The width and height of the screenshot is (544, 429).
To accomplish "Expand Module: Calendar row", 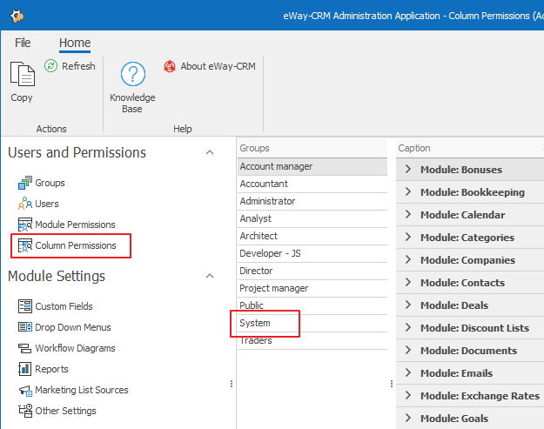I will (x=408, y=214).
